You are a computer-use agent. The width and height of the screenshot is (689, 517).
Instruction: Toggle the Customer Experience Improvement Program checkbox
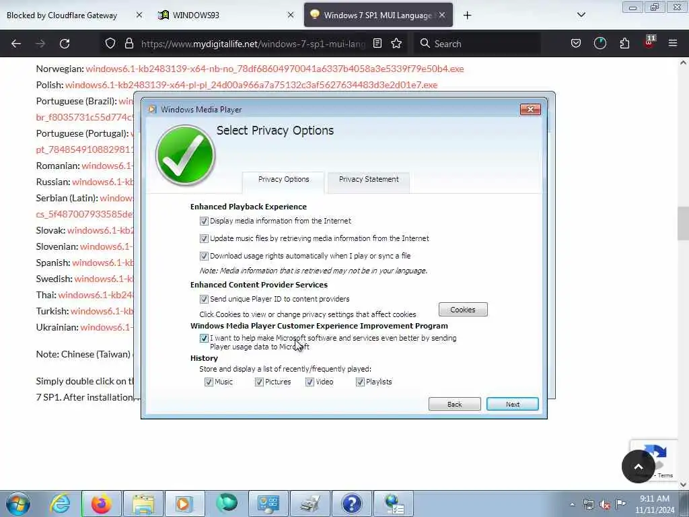(x=204, y=338)
